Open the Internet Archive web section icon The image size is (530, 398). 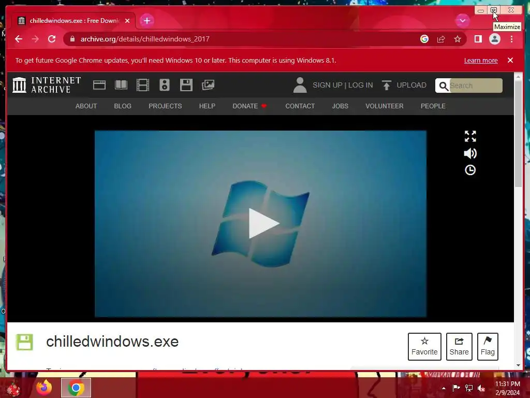[99, 85]
